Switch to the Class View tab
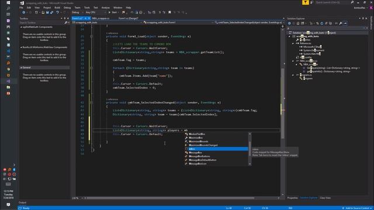Image resolution: width=374 pixels, height=210 pixels. 325,198
